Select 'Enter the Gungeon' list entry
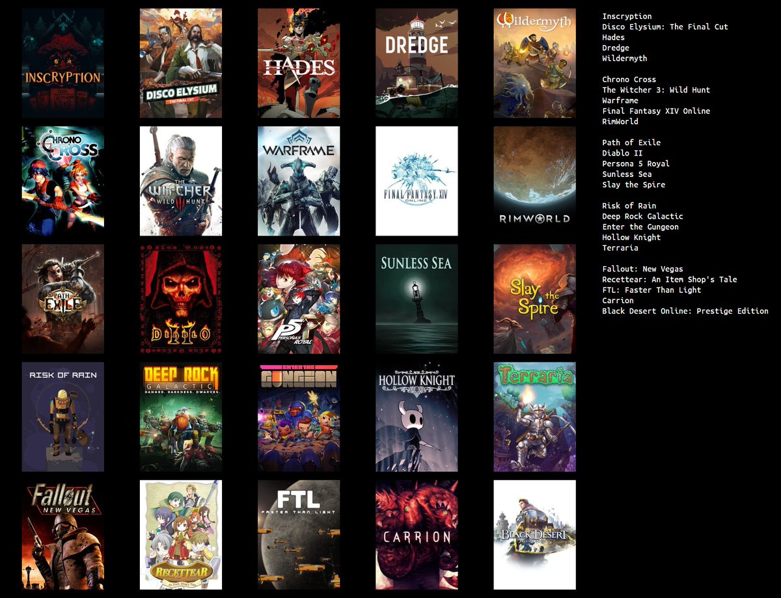Screen dimensions: 781x598 coord(640,226)
